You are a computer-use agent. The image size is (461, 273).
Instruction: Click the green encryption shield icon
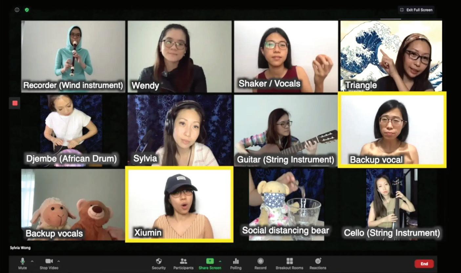pyautogui.click(x=27, y=10)
